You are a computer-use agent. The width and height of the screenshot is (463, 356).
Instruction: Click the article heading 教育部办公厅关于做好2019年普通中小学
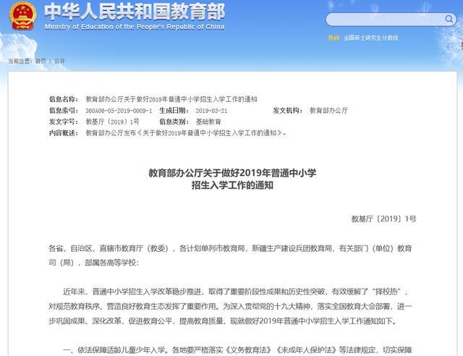pyautogui.click(x=232, y=173)
